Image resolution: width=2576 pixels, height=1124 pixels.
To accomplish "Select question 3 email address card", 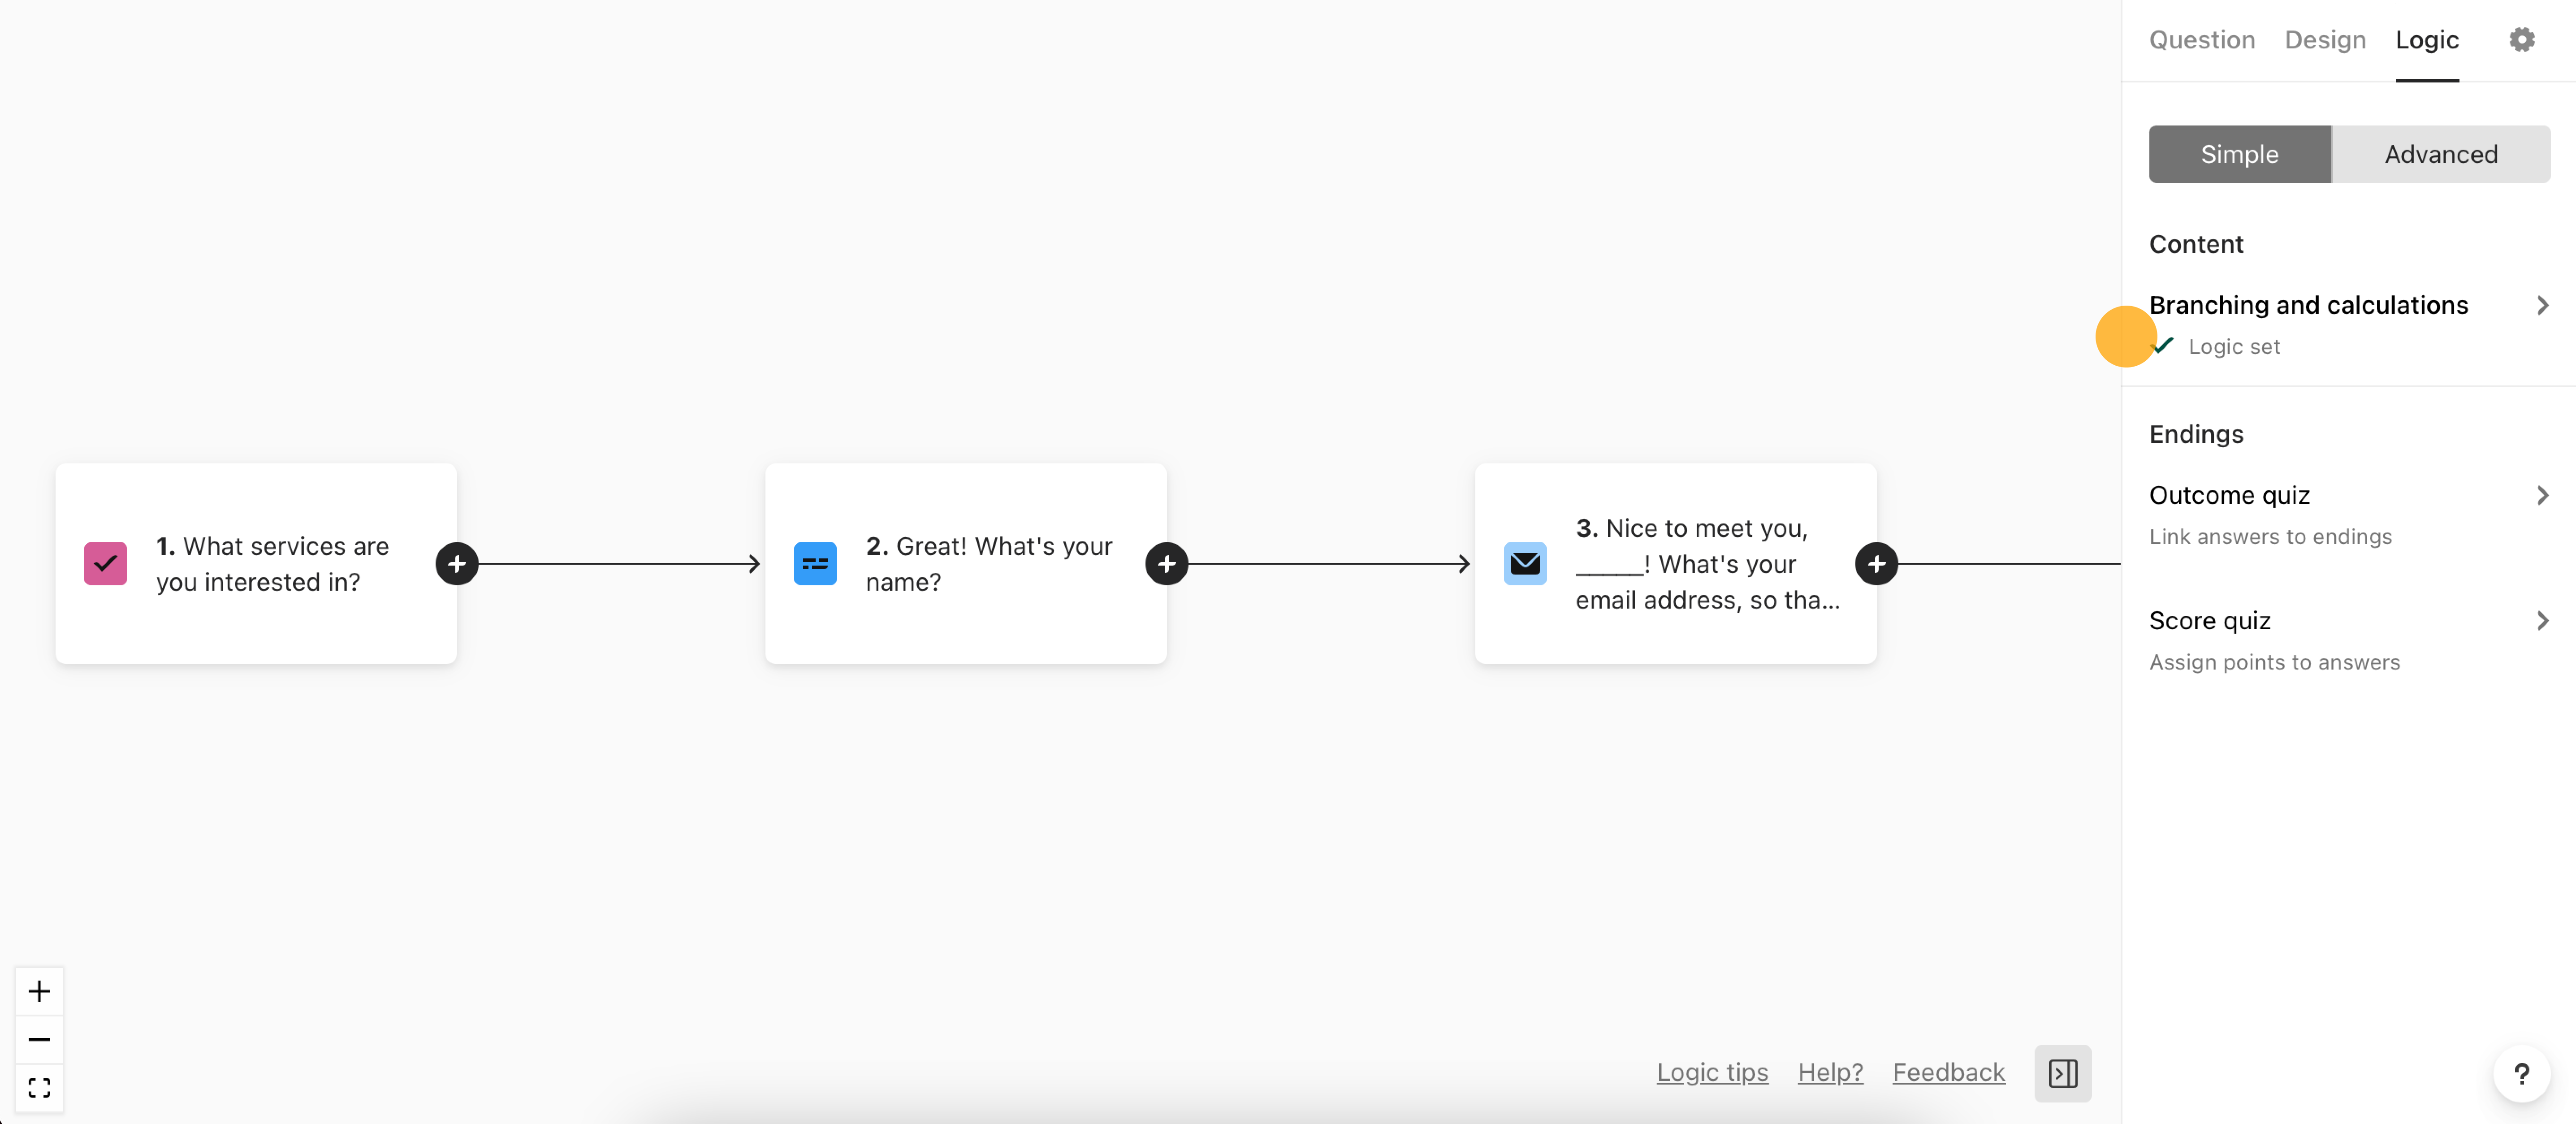I will click(x=1676, y=564).
